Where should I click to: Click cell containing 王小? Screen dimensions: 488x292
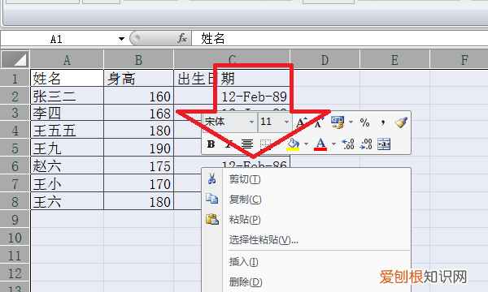pyautogui.click(x=67, y=184)
